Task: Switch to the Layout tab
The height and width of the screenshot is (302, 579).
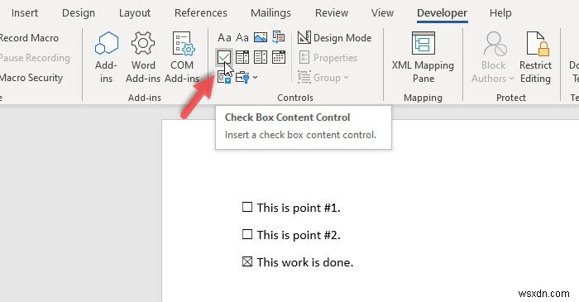Action: point(135,13)
